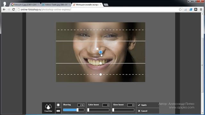Click the small white rotation handle
205x115 pixels.
tap(97, 49)
